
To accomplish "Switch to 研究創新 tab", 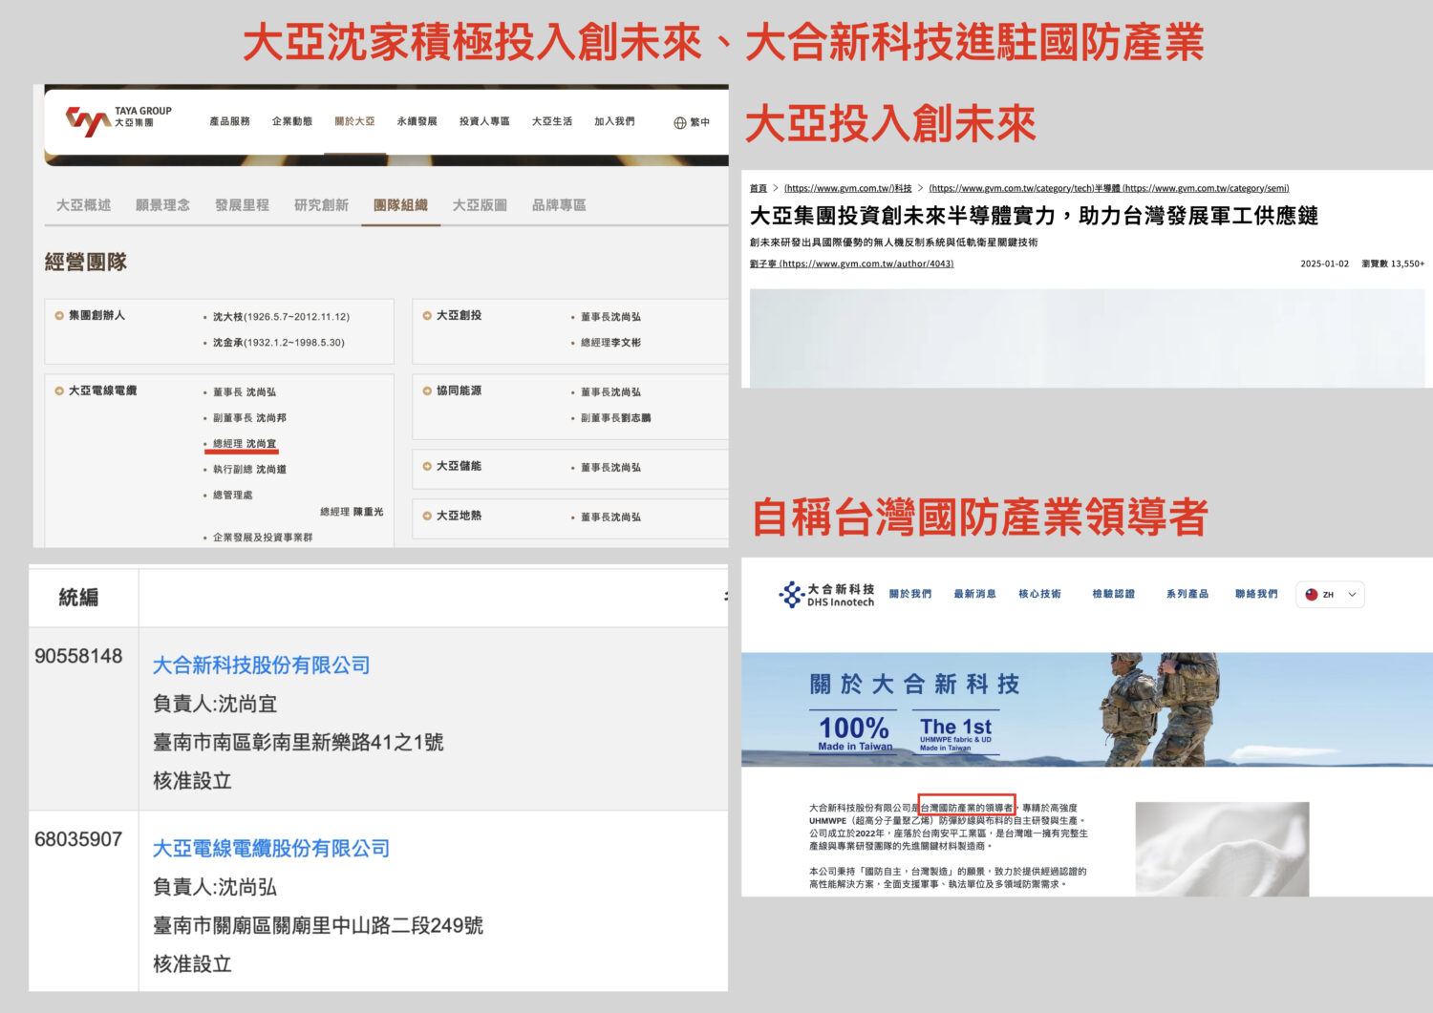I will click(x=321, y=205).
